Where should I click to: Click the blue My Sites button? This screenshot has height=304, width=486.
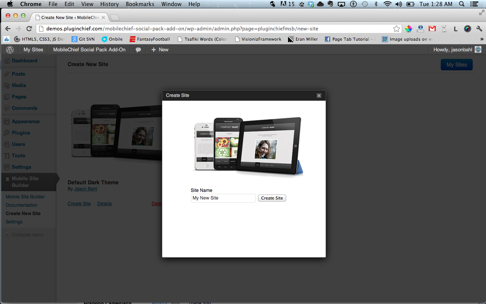[x=456, y=65]
